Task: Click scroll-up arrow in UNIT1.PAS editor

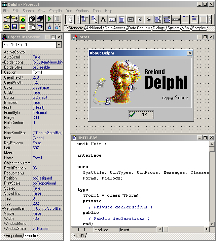Action: click(x=212, y=144)
